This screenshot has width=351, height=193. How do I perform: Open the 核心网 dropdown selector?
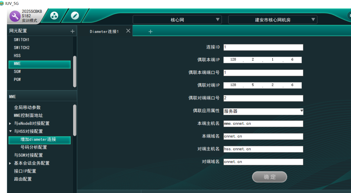pyautogui.click(x=218, y=19)
